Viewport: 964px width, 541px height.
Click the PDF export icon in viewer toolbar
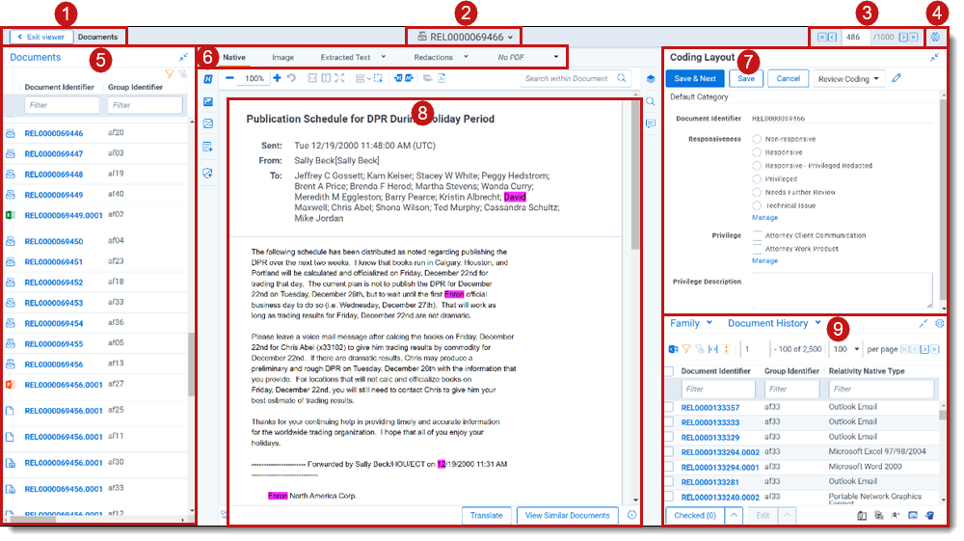pyautogui.click(x=442, y=78)
